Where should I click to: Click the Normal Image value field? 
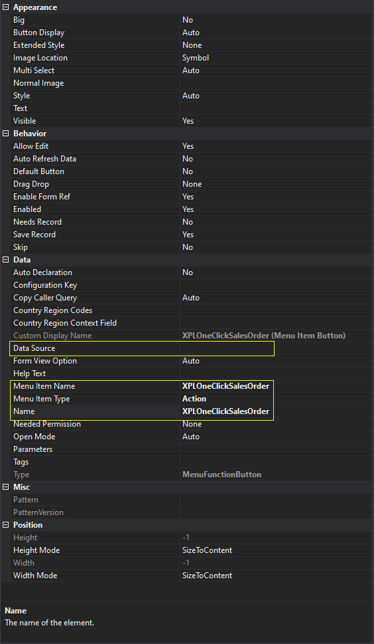(277, 83)
